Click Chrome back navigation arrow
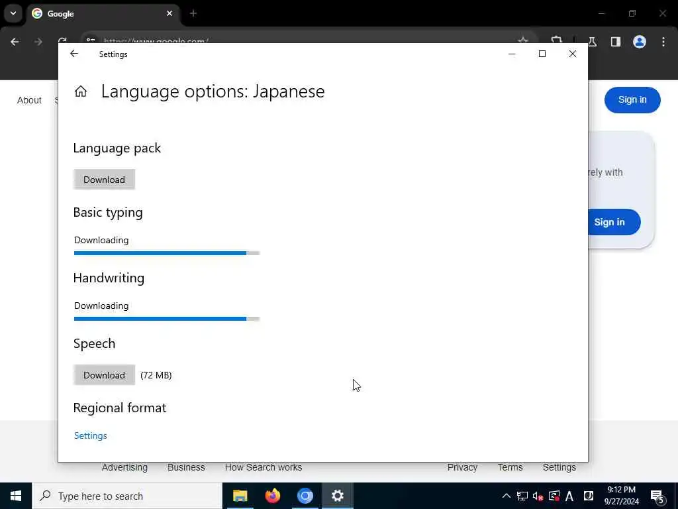 coord(15,42)
